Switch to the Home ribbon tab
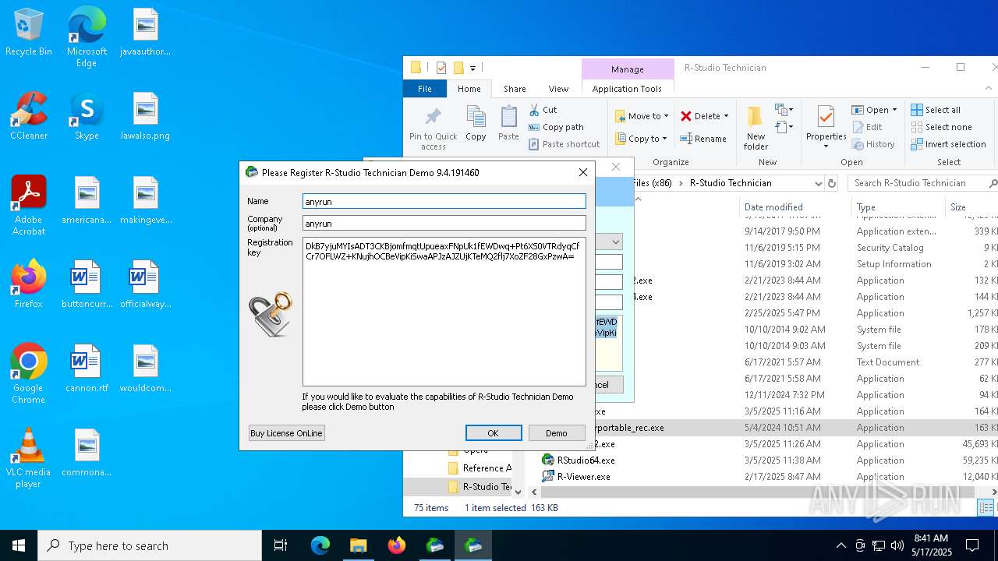998x561 pixels. (469, 89)
